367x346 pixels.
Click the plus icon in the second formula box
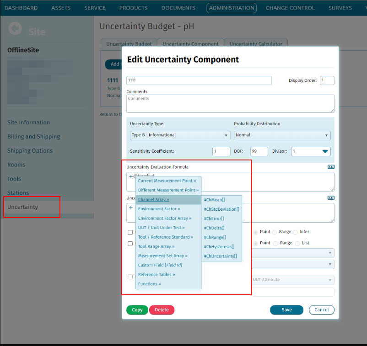(x=131, y=208)
